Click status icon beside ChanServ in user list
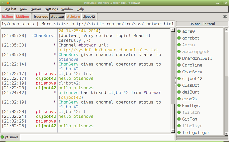Screen dimensions: 229x142 tap(179, 72)
